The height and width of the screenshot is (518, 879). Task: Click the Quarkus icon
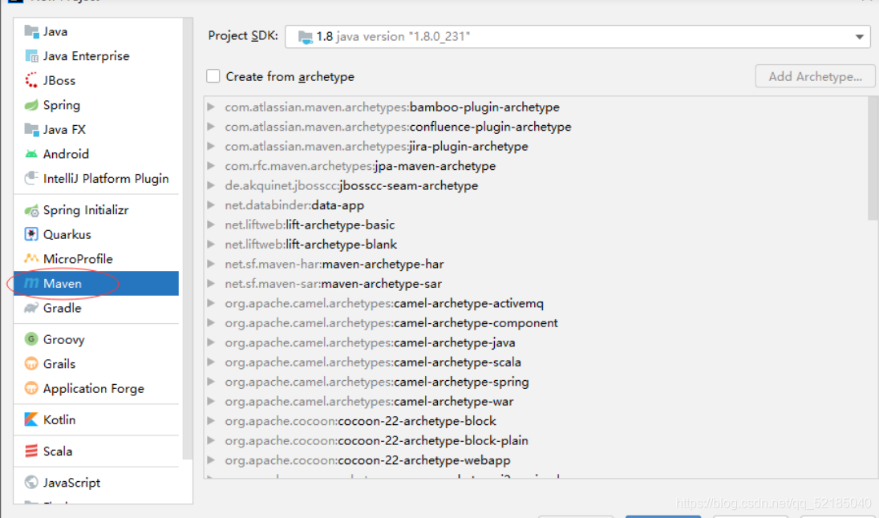[x=31, y=234]
